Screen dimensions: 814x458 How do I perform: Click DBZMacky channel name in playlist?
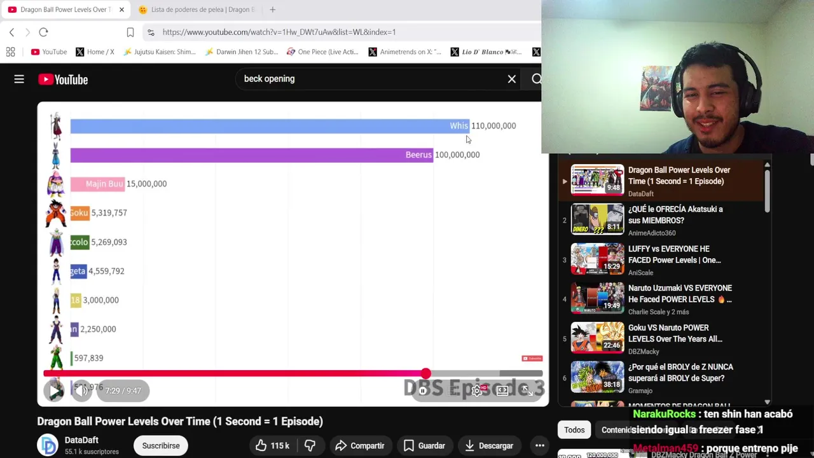click(644, 351)
